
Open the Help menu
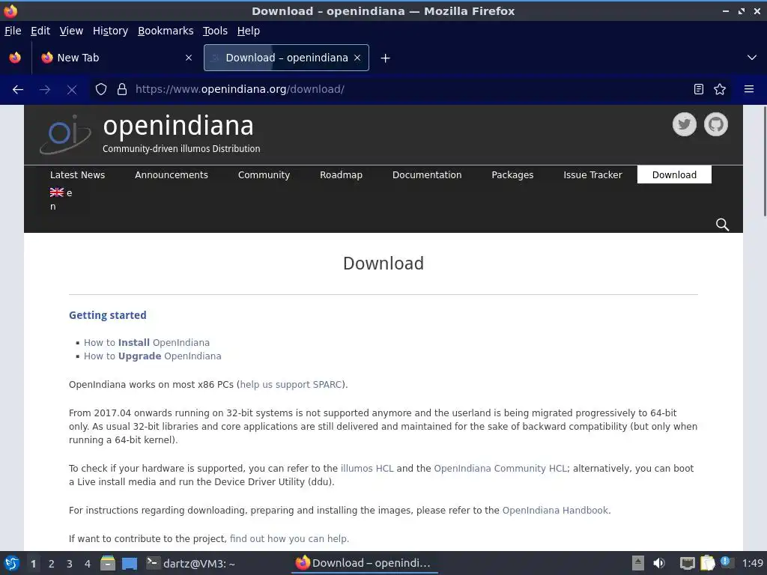[x=249, y=31]
